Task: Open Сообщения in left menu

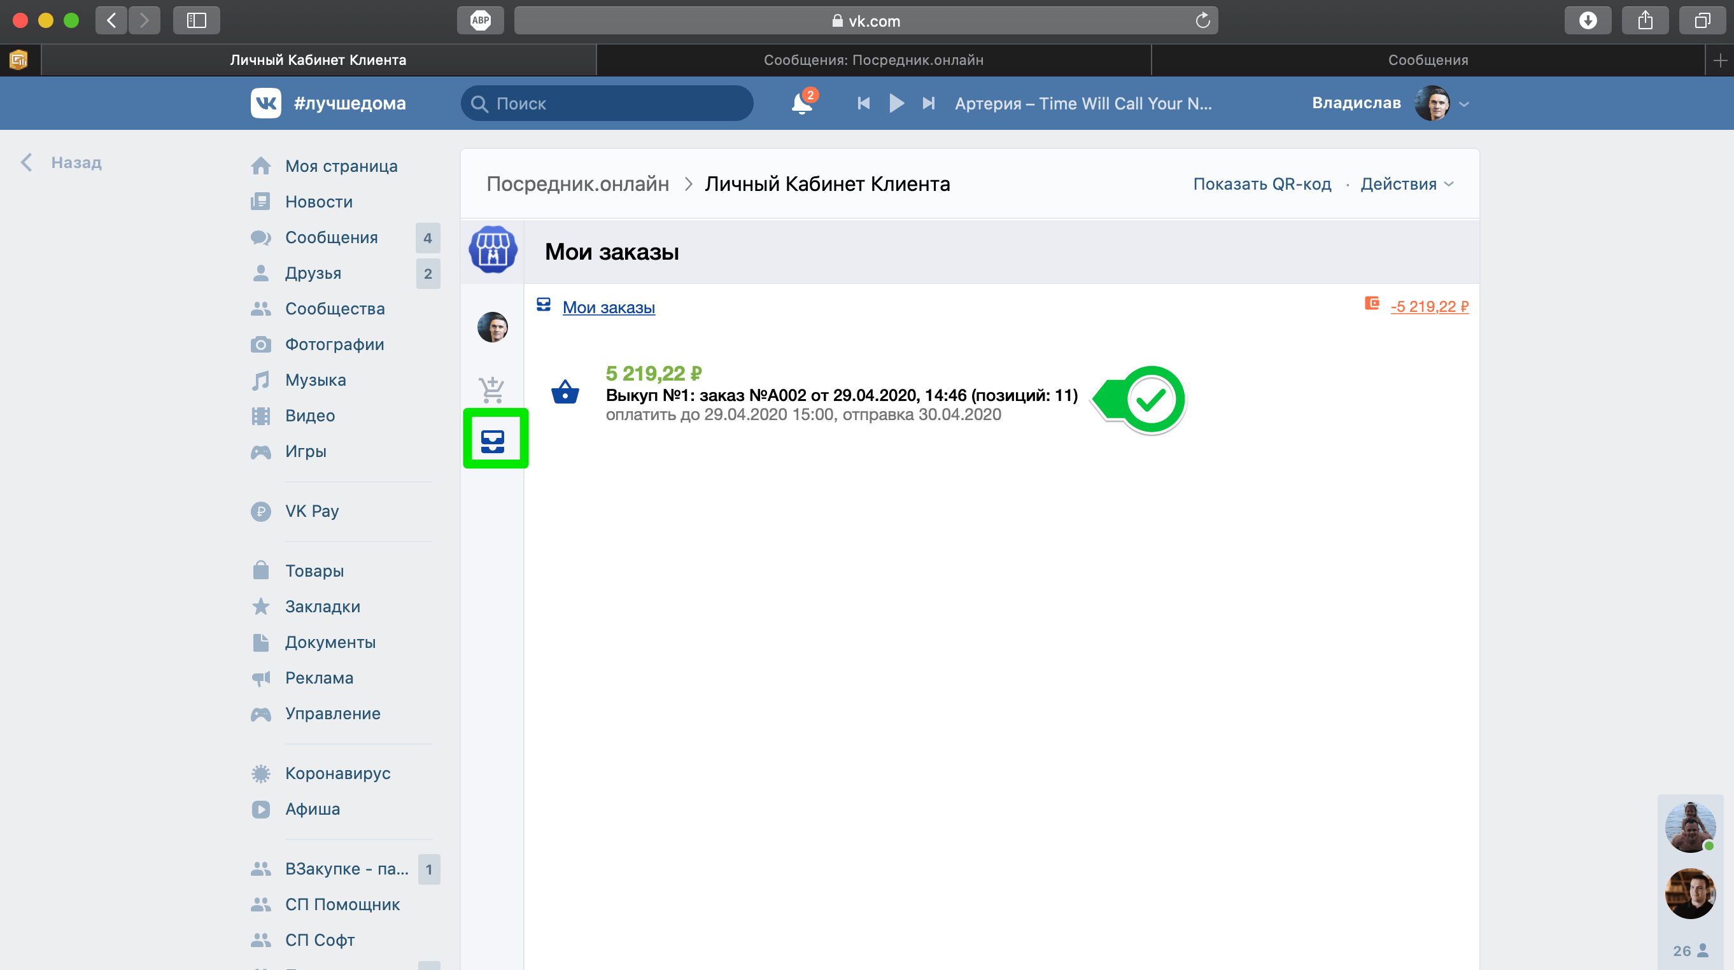Action: pos(331,237)
